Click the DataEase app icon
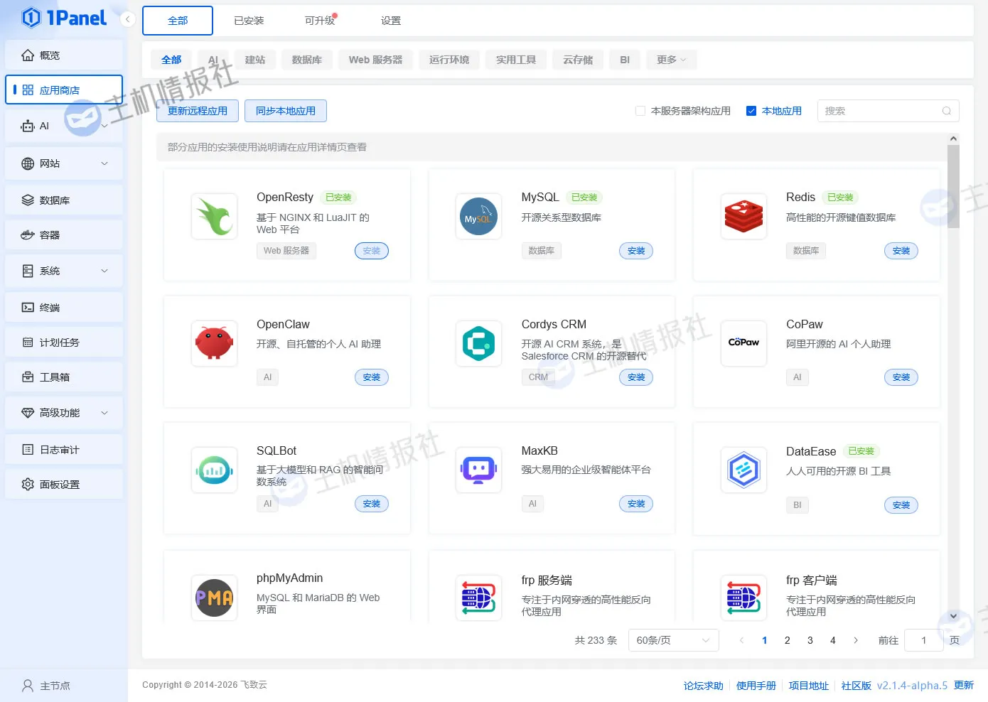 click(743, 470)
